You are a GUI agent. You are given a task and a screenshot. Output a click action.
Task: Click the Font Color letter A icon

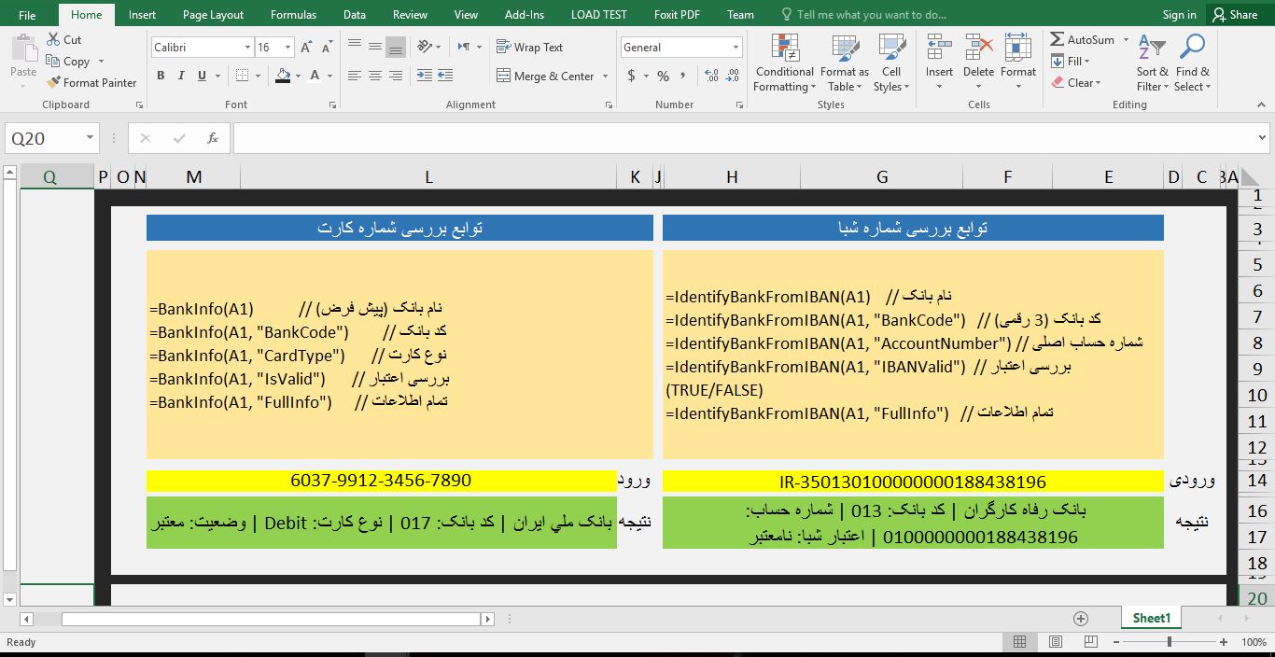(314, 76)
